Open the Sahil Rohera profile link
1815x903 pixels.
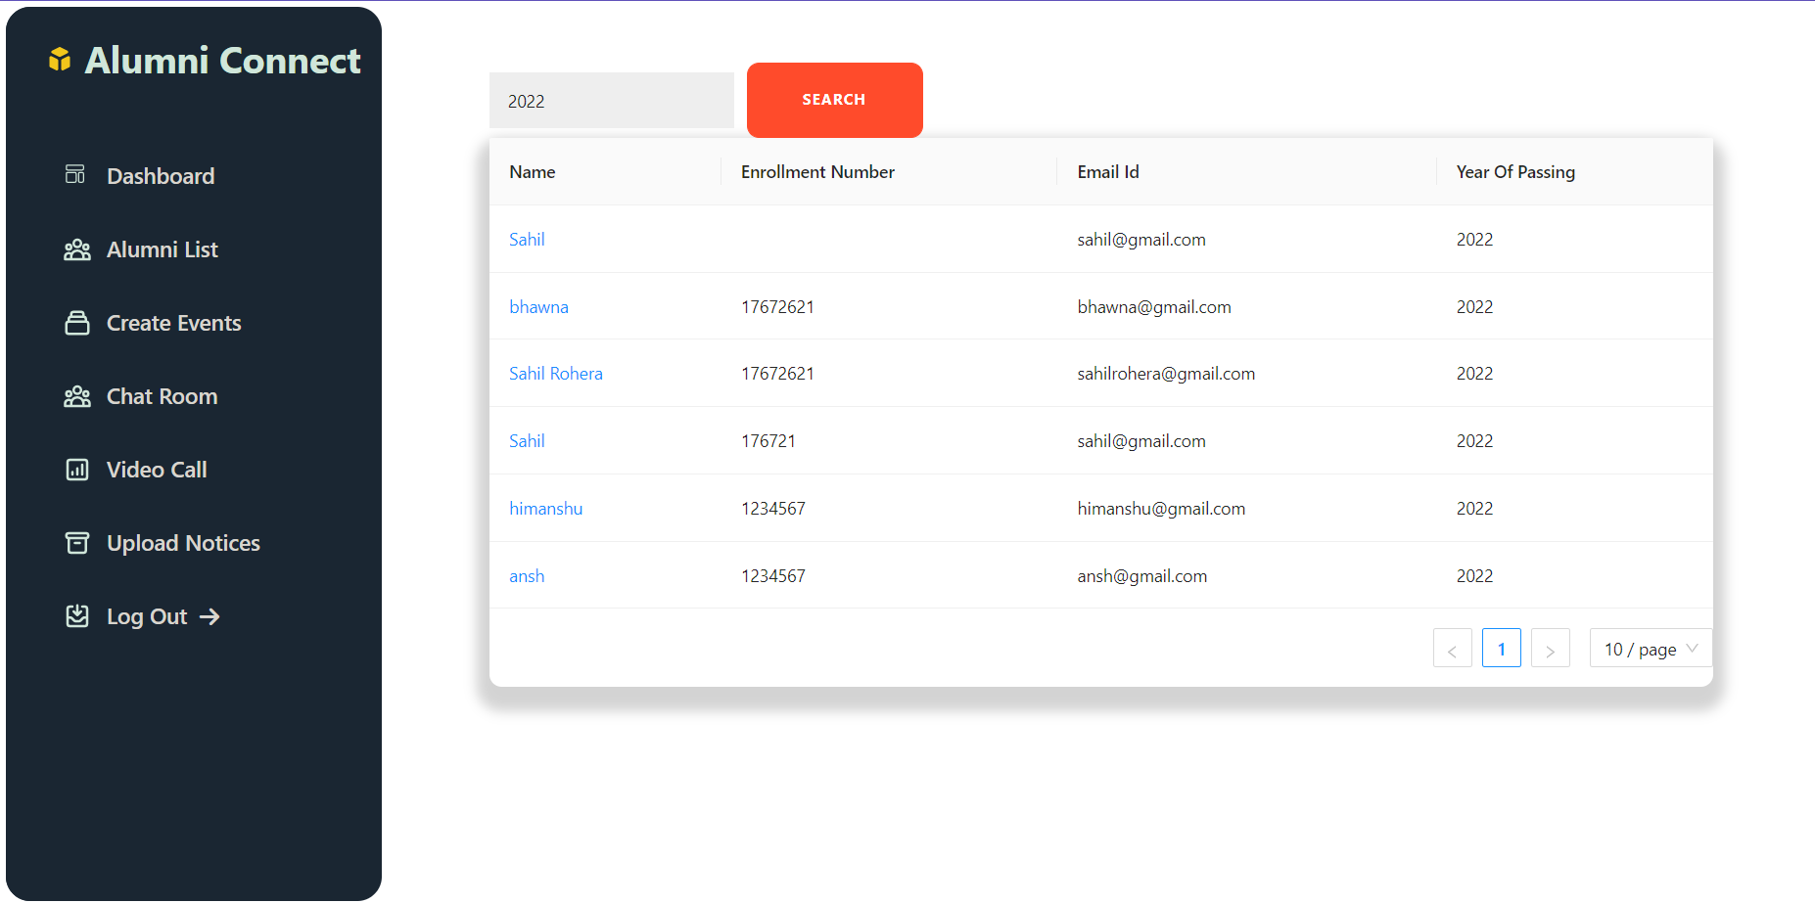pos(555,373)
